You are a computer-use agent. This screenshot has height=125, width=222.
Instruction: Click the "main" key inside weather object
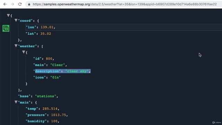[x=40, y=65]
